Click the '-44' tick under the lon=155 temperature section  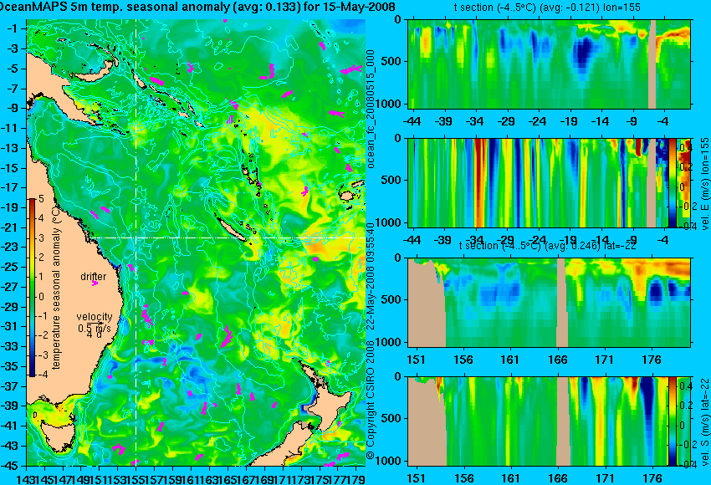[x=412, y=121]
